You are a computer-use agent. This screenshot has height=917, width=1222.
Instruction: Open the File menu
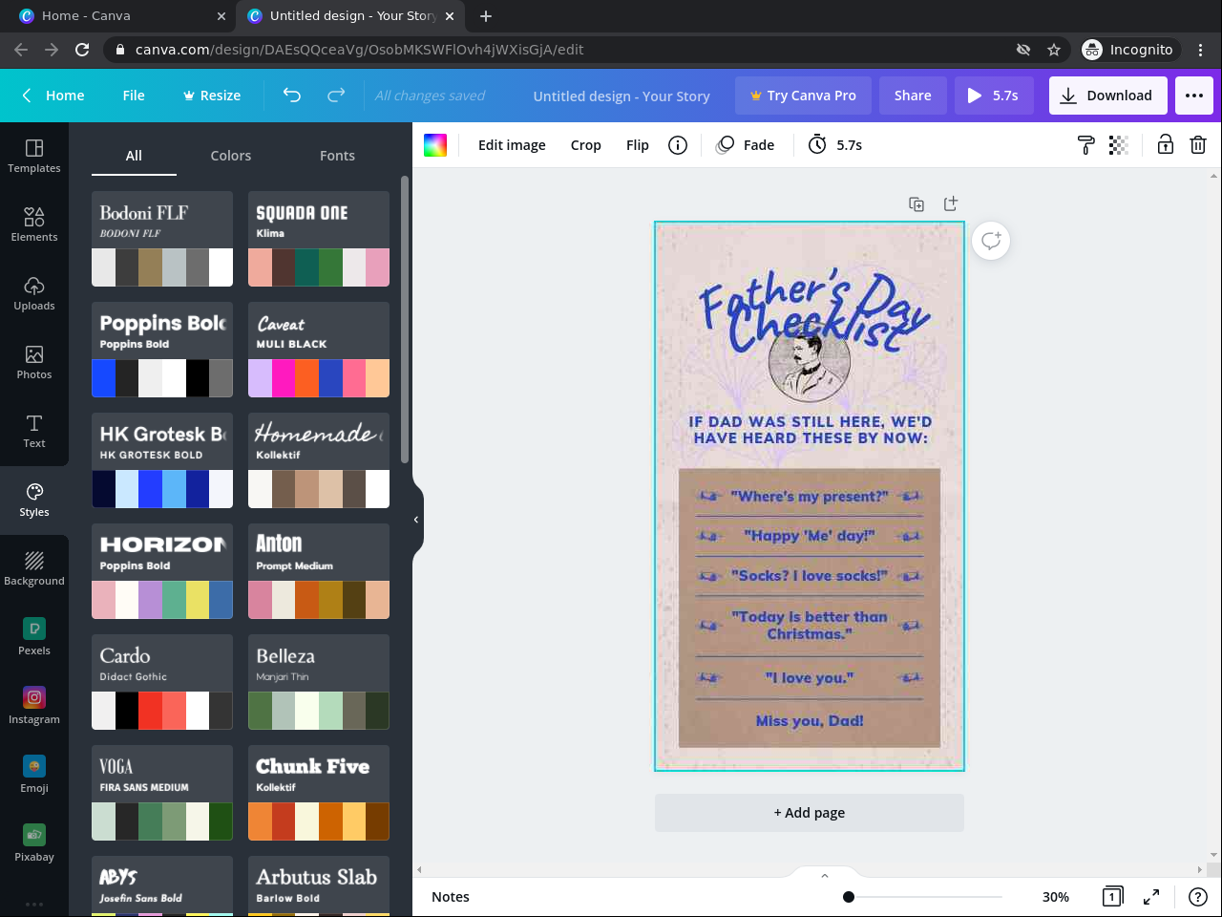pos(134,96)
